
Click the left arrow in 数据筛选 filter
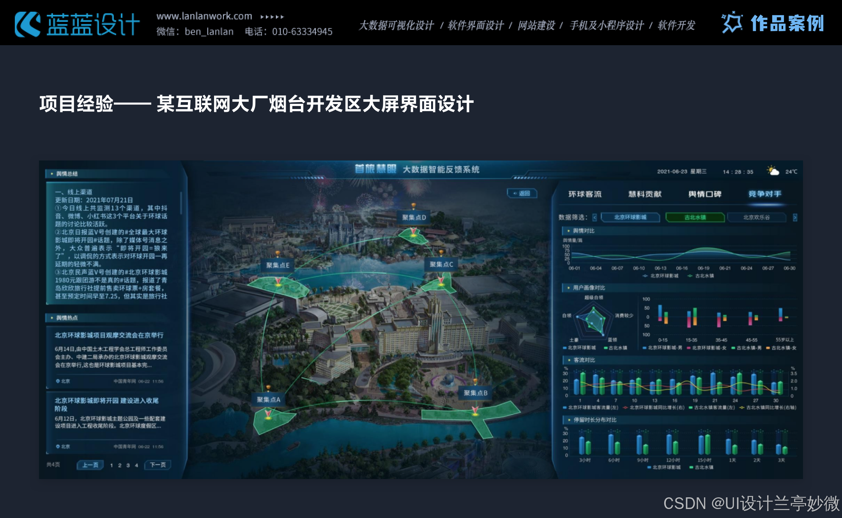coord(594,217)
